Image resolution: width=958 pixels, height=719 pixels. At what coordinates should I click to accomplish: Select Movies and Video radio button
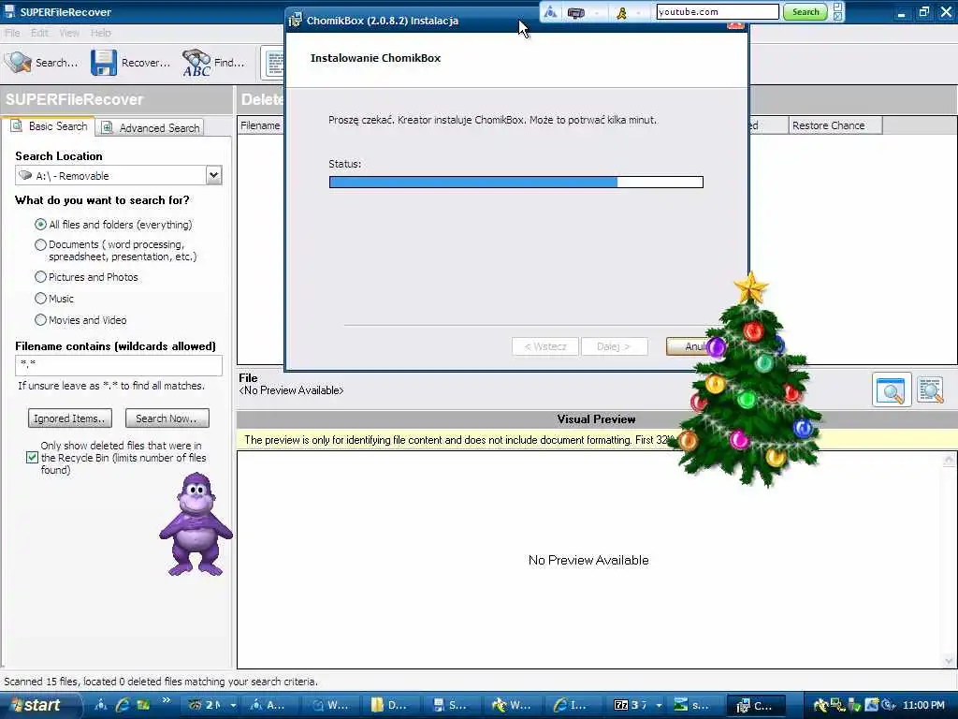pyautogui.click(x=40, y=320)
